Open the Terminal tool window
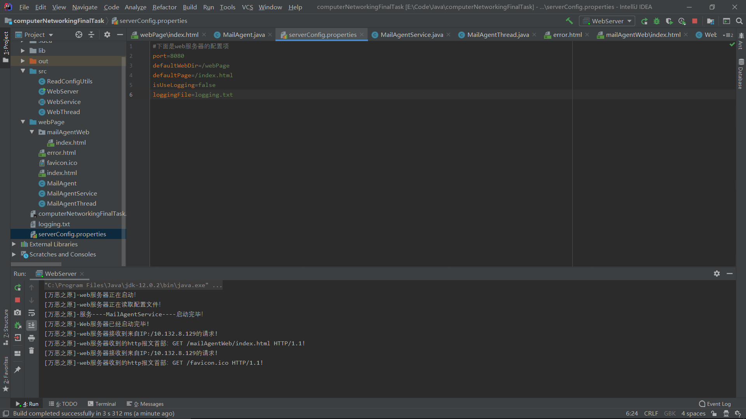This screenshot has height=419, width=746. pyautogui.click(x=102, y=404)
